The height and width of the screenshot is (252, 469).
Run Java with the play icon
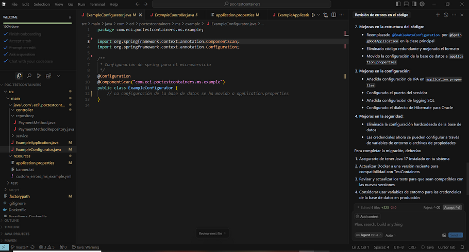click(313, 15)
